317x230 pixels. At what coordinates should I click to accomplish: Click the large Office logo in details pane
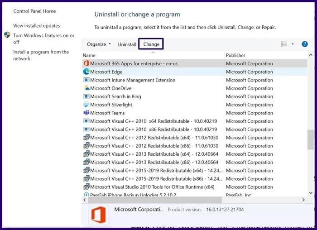[x=98, y=215]
